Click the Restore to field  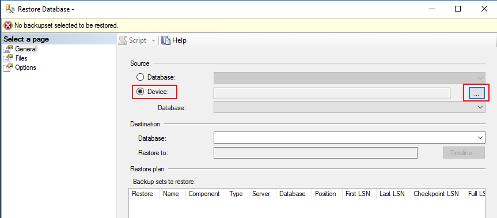316,153
